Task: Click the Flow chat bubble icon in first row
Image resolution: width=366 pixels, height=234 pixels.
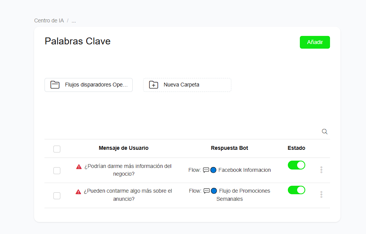Action: (x=206, y=170)
